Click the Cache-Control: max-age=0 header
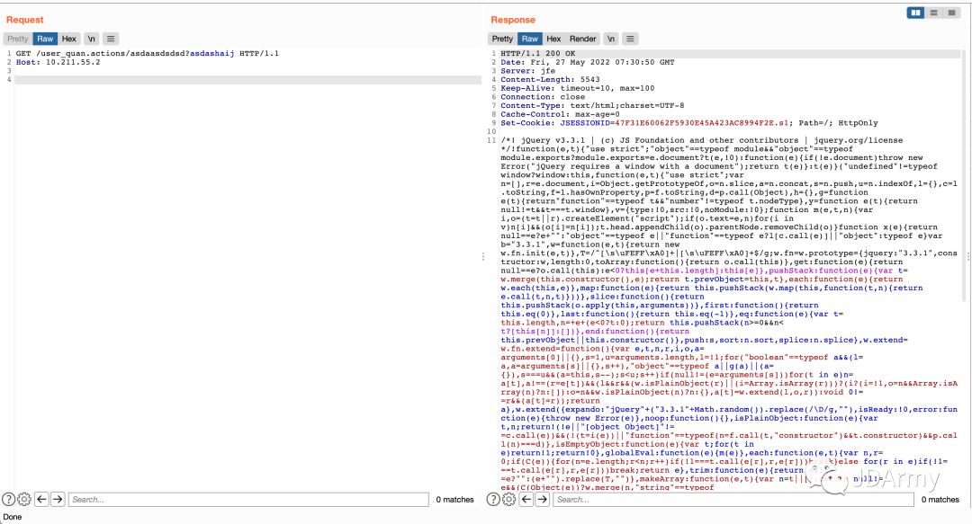 (x=561, y=114)
